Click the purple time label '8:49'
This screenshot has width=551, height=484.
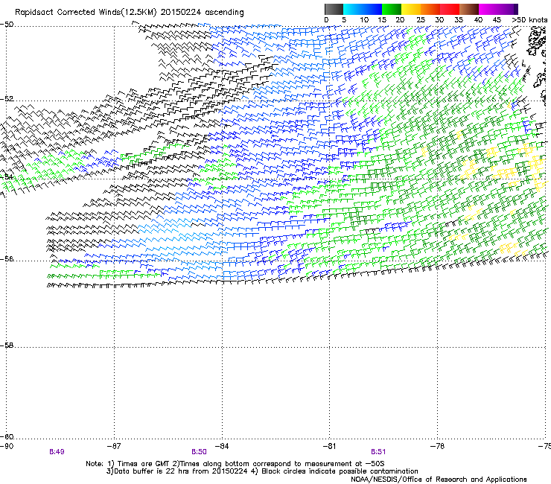pos(57,452)
